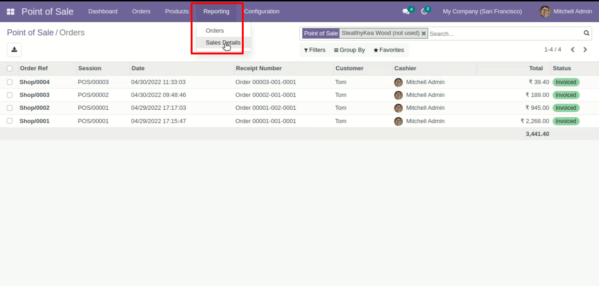Open the Dashboard menu
The height and width of the screenshot is (286, 599).
(103, 12)
